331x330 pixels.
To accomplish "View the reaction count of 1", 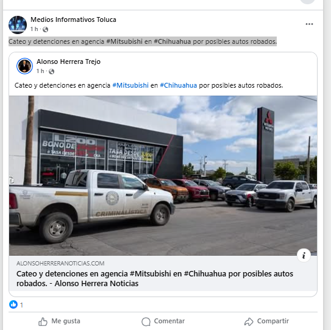I will (x=21, y=305).
